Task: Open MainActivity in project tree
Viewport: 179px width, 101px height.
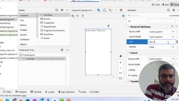Action: [5, 23]
